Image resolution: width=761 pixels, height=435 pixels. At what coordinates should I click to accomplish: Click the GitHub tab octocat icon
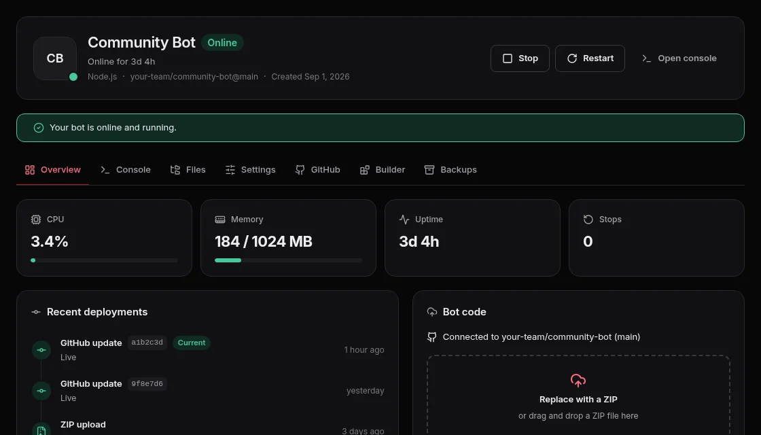pos(300,170)
